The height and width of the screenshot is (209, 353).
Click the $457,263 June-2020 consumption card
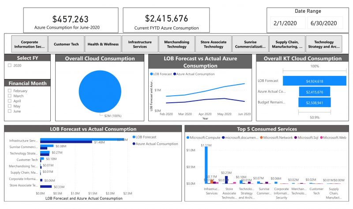point(71,20)
